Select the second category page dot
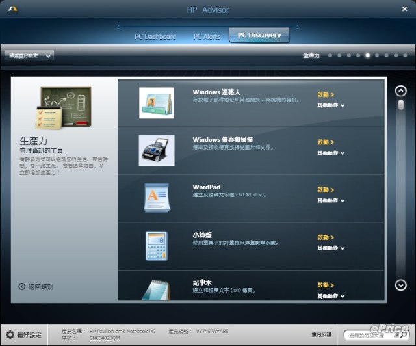This screenshot has height=346, width=416. click(339, 55)
